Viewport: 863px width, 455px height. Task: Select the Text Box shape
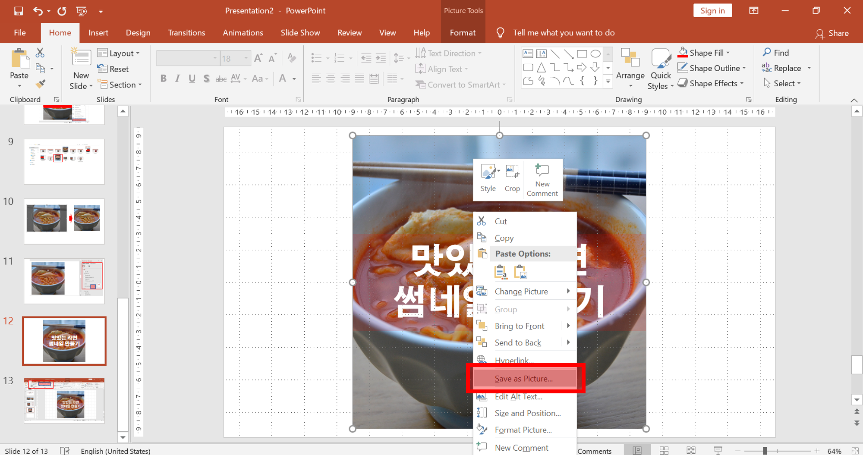tap(528, 54)
